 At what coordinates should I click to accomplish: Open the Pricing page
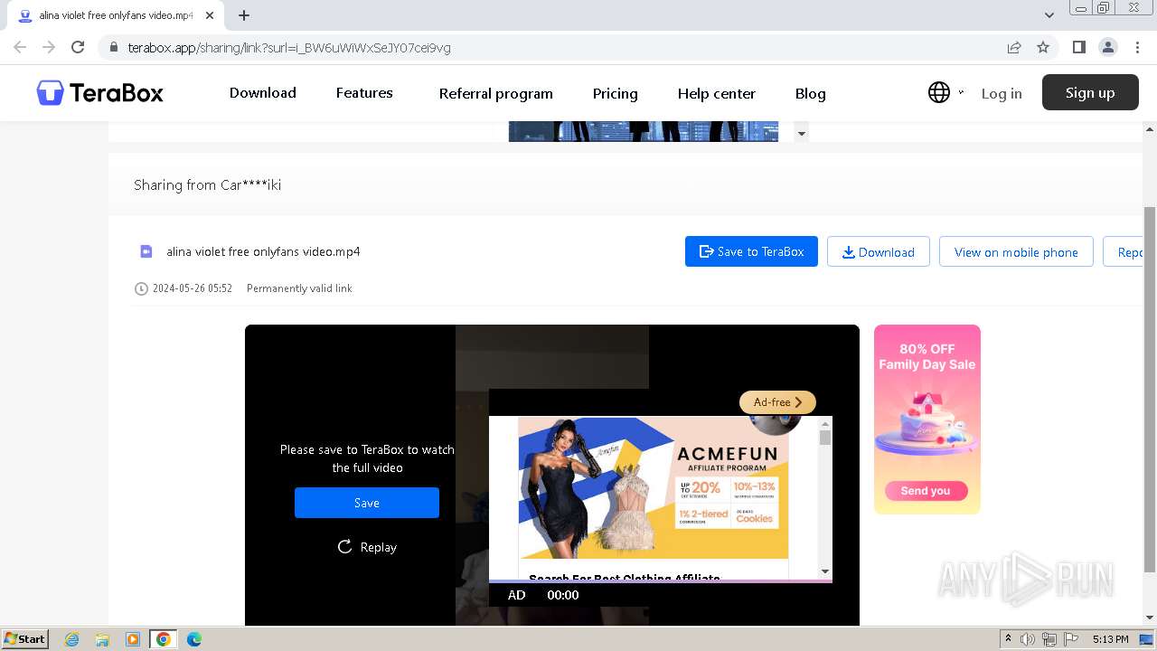(x=616, y=93)
